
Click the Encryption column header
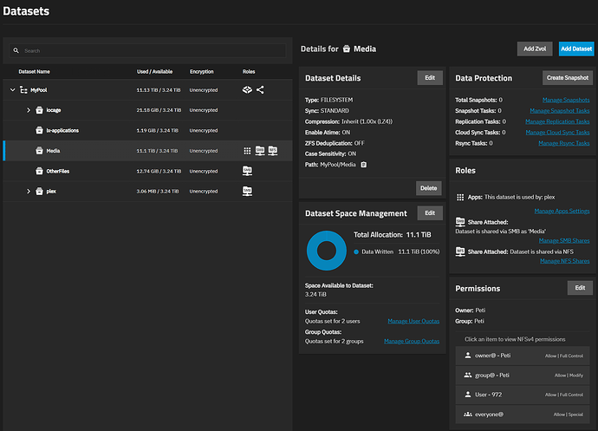(x=202, y=72)
